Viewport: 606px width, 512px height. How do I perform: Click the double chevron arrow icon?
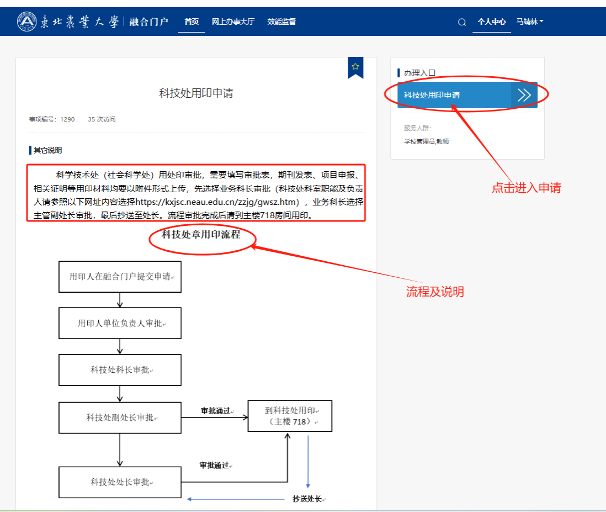[x=524, y=95]
